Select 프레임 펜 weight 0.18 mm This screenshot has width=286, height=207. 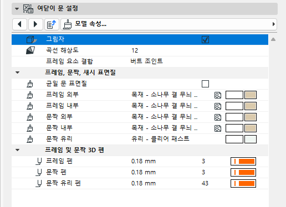[x=144, y=161]
